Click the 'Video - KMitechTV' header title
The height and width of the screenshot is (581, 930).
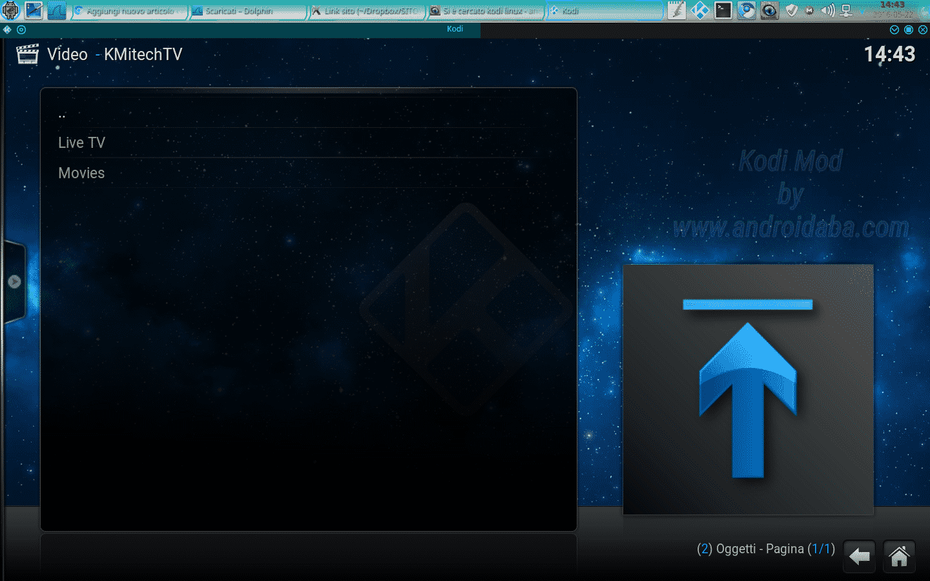pyautogui.click(x=115, y=54)
